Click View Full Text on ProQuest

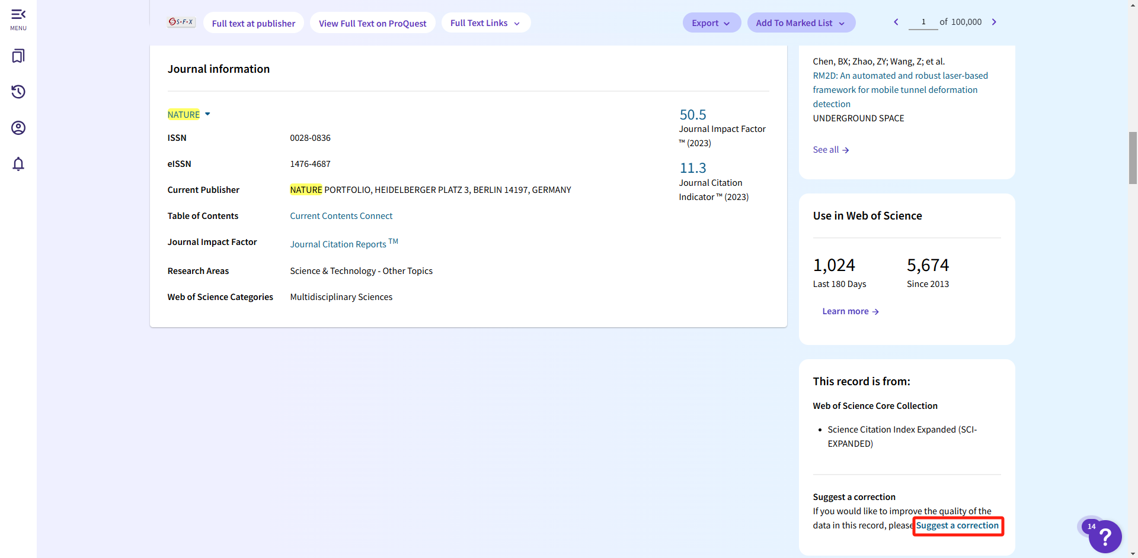372,24
